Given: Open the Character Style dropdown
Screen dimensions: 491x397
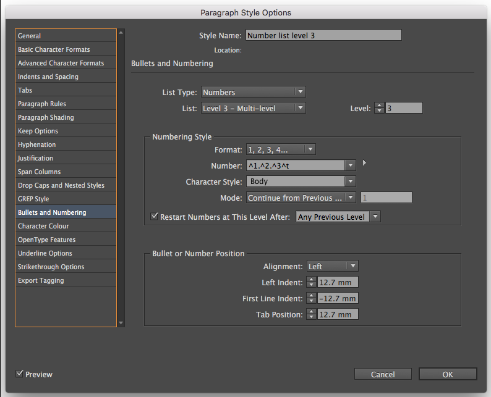Looking at the screenshot, I should click(301, 182).
